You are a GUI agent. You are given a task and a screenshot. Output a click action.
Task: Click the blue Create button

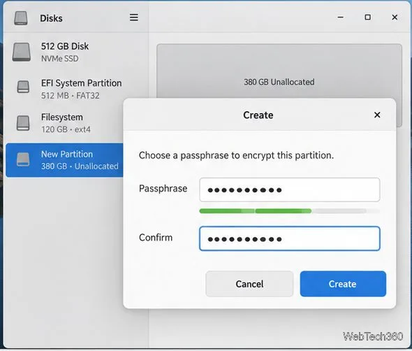coord(343,284)
